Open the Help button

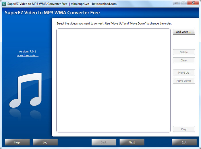tap(17, 142)
